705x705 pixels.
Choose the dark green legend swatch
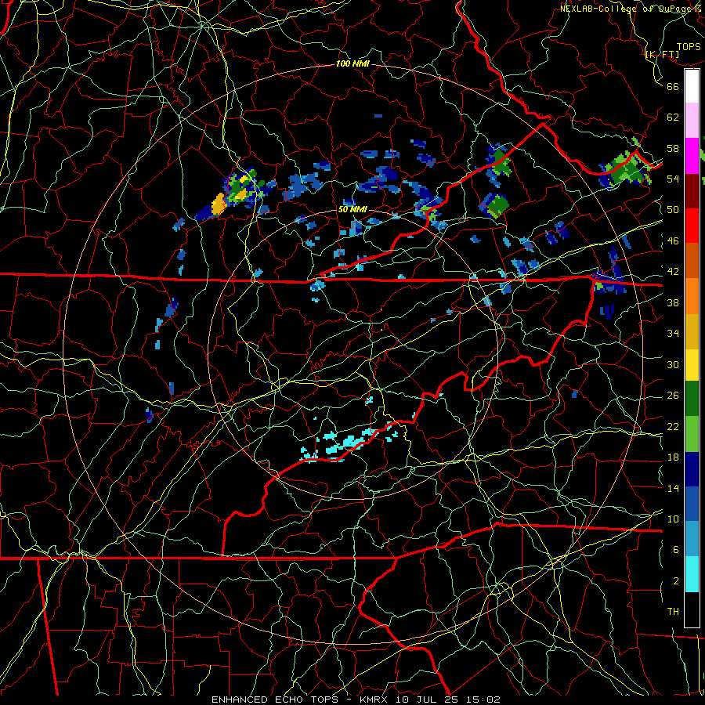pos(692,399)
